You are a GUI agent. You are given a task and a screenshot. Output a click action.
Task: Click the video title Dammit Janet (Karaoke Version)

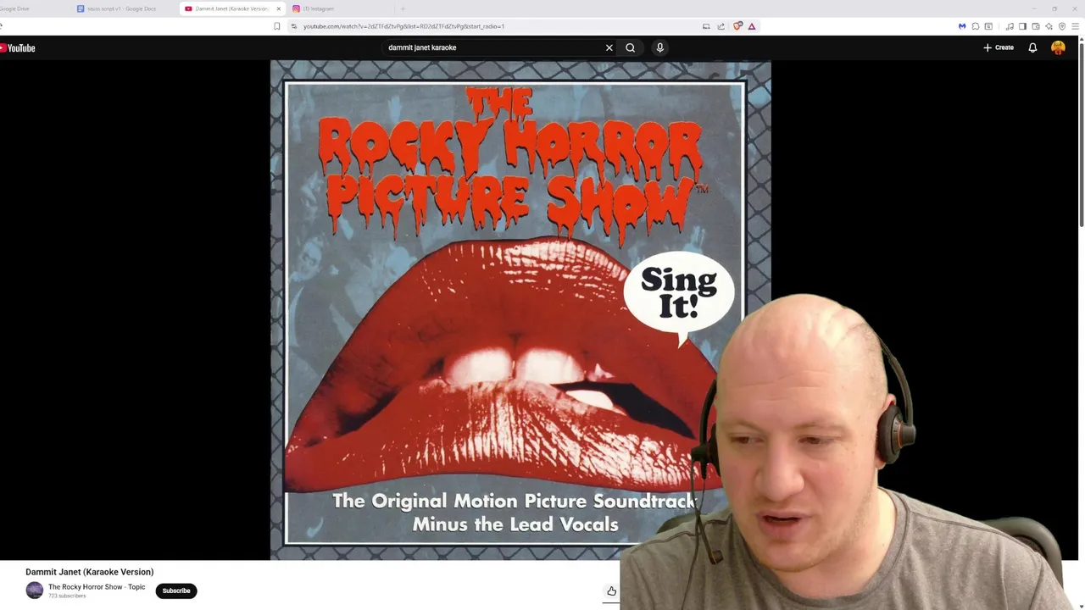click(90, 572)
